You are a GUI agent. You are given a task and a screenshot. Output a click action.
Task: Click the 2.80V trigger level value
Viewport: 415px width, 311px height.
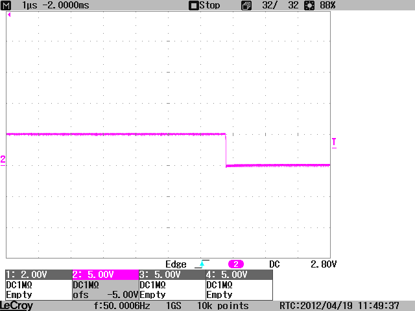324,264
